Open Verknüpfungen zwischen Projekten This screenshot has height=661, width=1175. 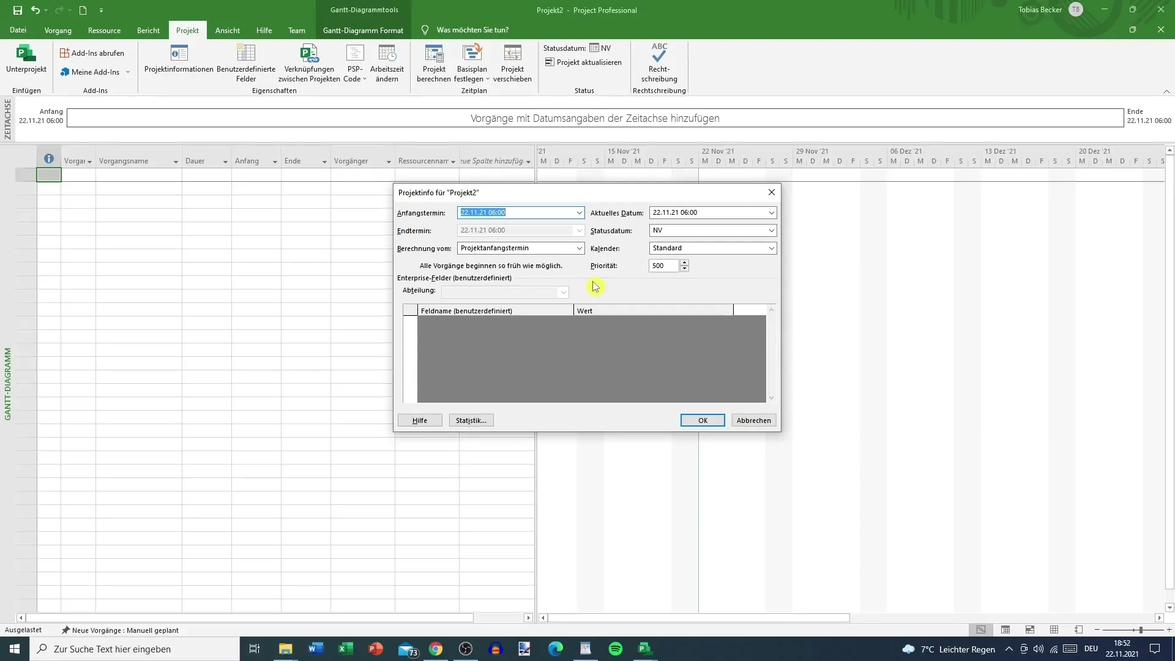pos(309,64)
